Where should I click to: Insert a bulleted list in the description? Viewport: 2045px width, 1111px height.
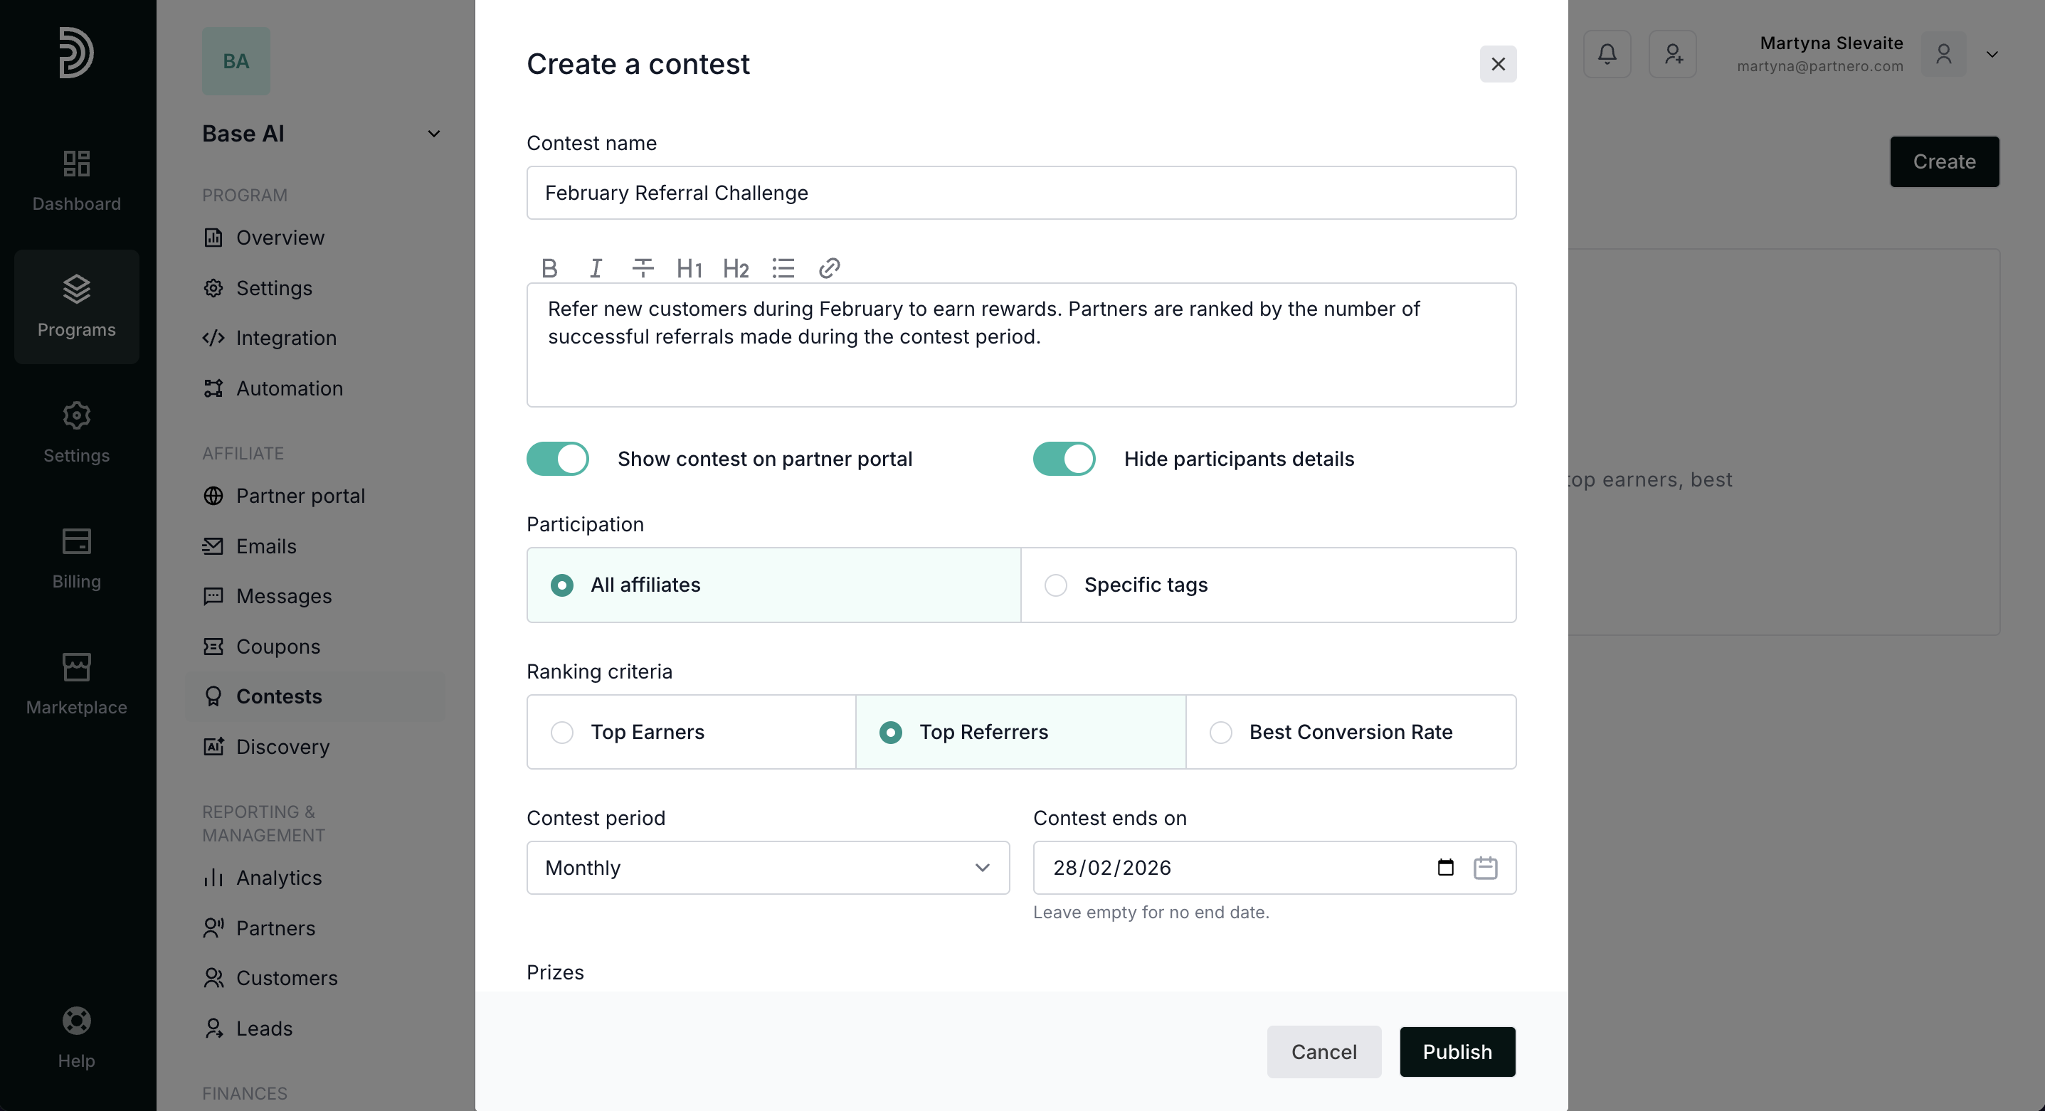pos(783,268)
